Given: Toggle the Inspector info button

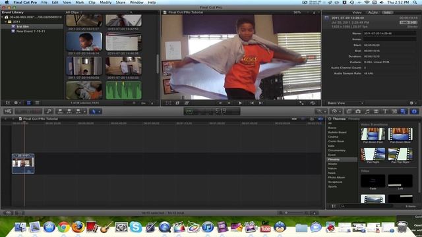Looking at the screenshot, I should pos(414,111).
